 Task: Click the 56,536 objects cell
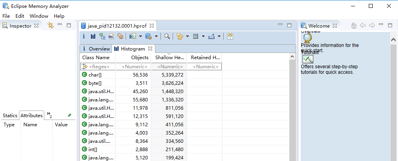pyautogui.click(x=133, y=75)
